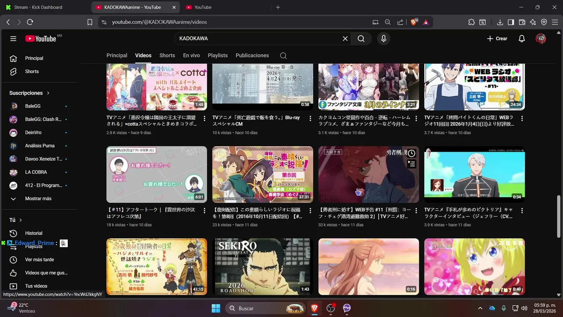This screenshot has height=317, width=563.
Task: Switch to Principal channel tab
Action: point(117,55)
